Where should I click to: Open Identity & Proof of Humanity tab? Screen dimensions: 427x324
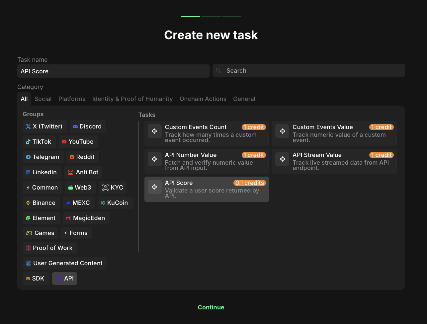click(132, 99)
